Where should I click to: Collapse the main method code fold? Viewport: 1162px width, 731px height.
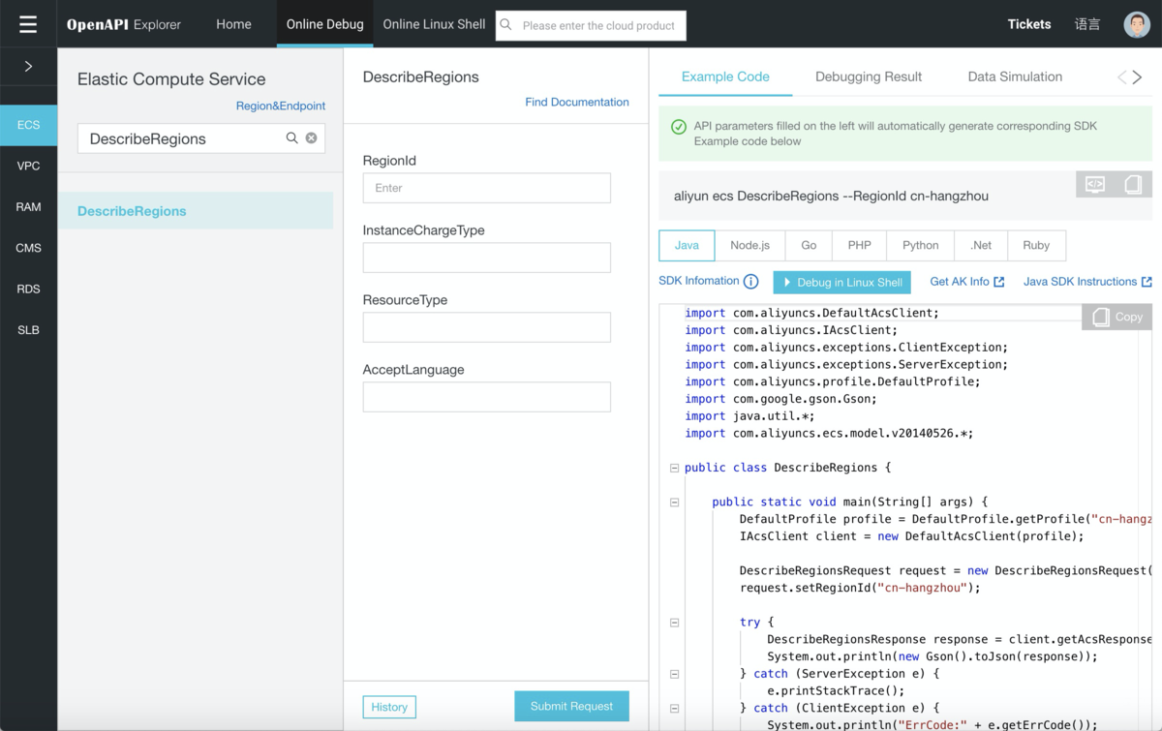674,503
